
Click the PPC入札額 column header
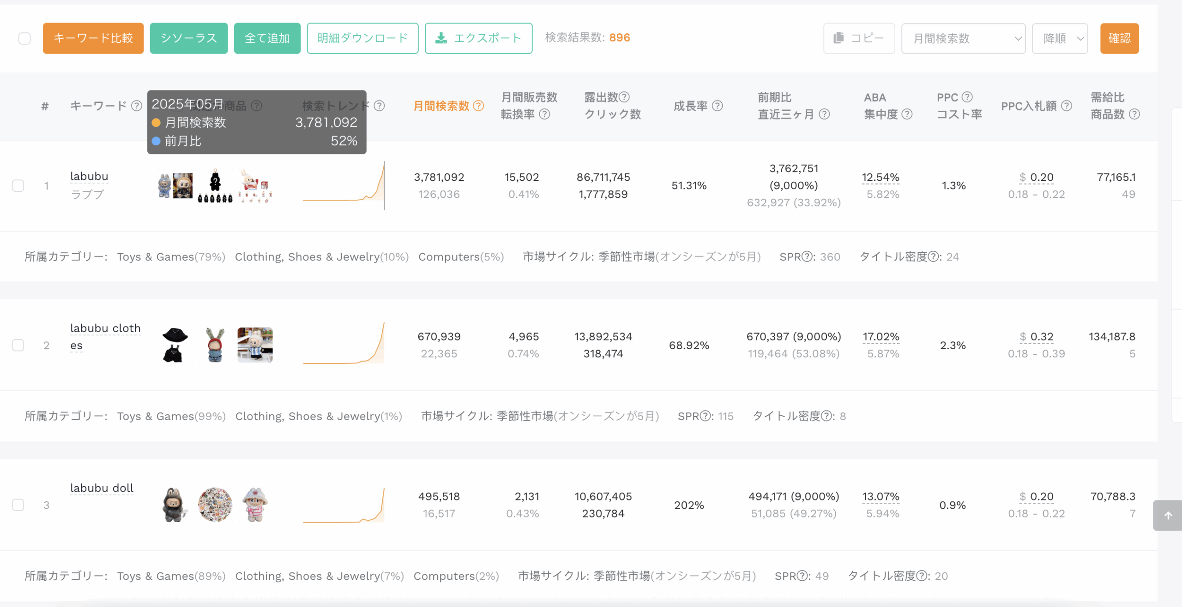[1029, 106]
